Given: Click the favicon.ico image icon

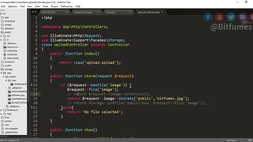Looking at the screenshot, I should tap(5, 47).
